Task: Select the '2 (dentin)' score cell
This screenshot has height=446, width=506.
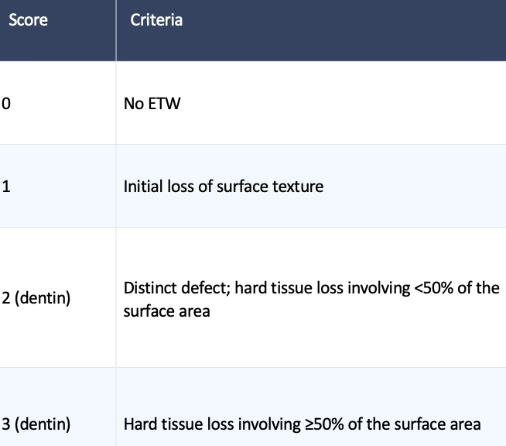Action: click(36, 297)
